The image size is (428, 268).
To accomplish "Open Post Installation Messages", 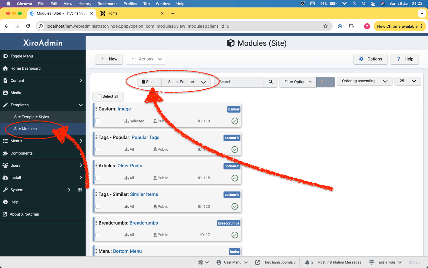I will click(340, 262).
